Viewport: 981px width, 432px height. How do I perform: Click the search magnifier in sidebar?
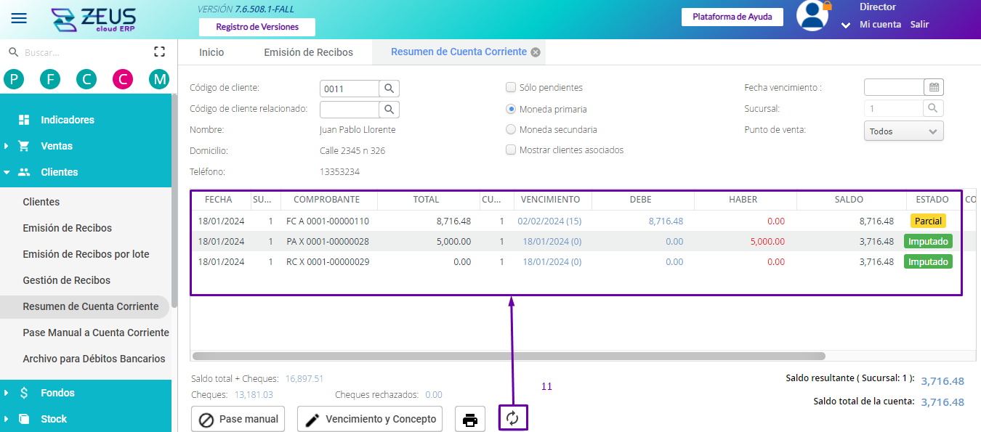12,52
